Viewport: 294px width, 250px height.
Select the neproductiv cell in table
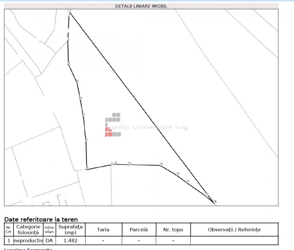[x=28, y=240]
